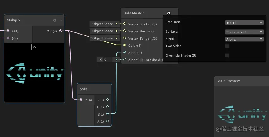Collapse the Multiply node preview arrow
The height and width of the screenshot is (137, 269).
pos(34,47)
